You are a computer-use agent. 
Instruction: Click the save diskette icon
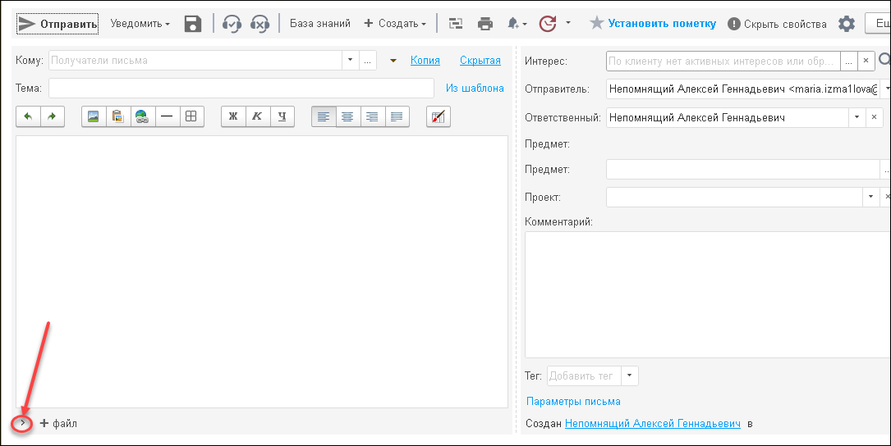(x=193, y=24)
